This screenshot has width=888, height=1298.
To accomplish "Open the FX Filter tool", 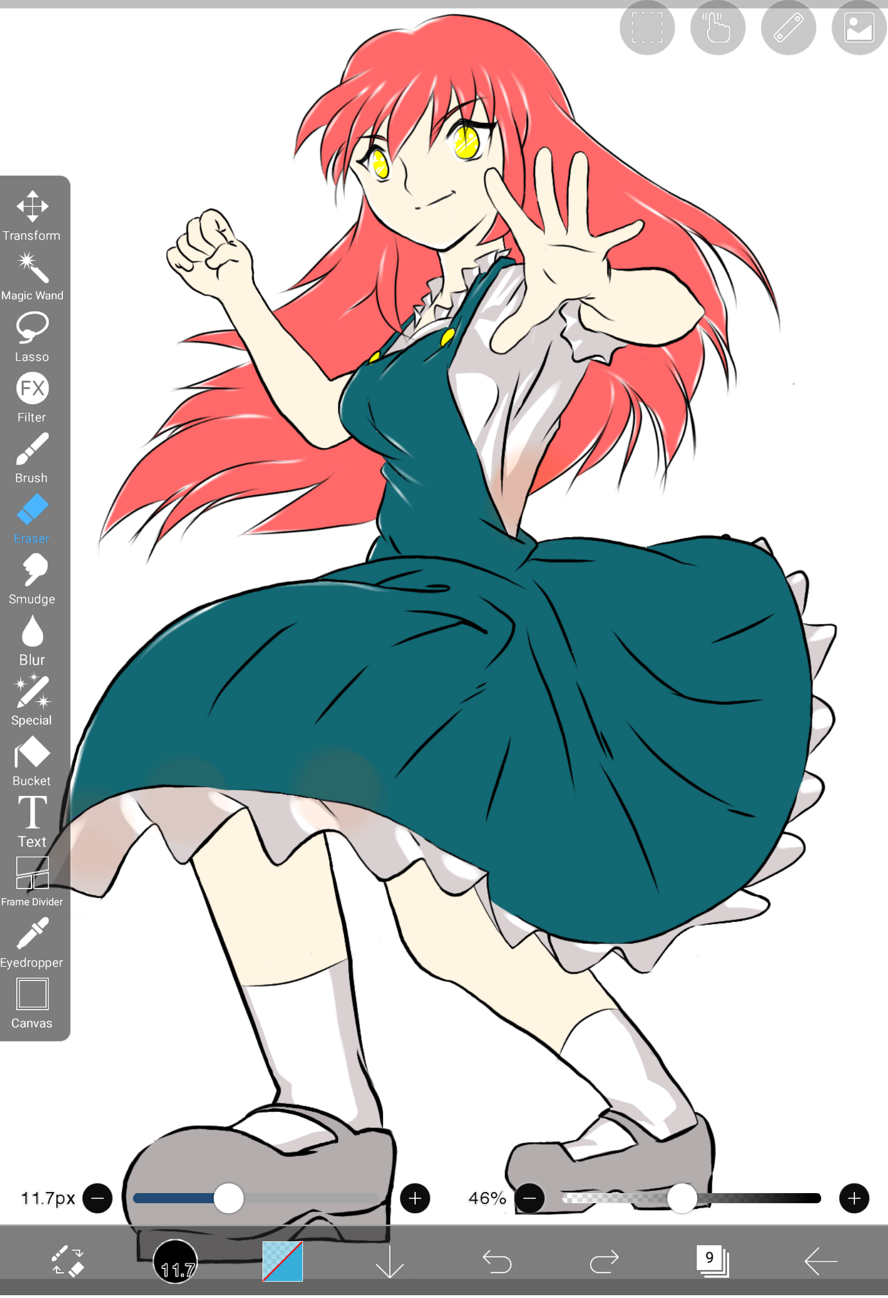I will 32,398.
